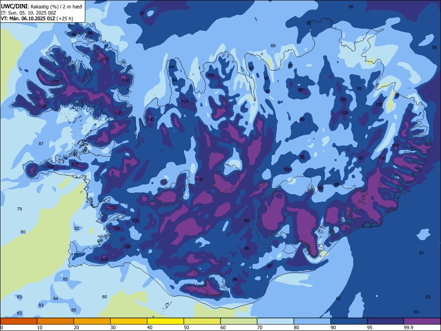This screenshot has width=441, height=331.
Task: Click the humidity value 89 off the north coast
Action: 273,45
